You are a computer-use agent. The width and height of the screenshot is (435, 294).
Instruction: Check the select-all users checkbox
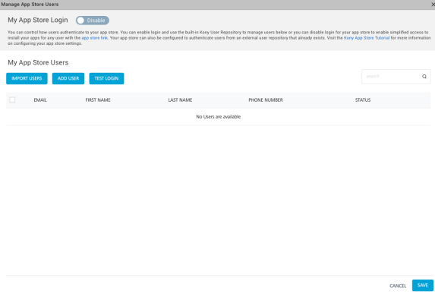12,100
